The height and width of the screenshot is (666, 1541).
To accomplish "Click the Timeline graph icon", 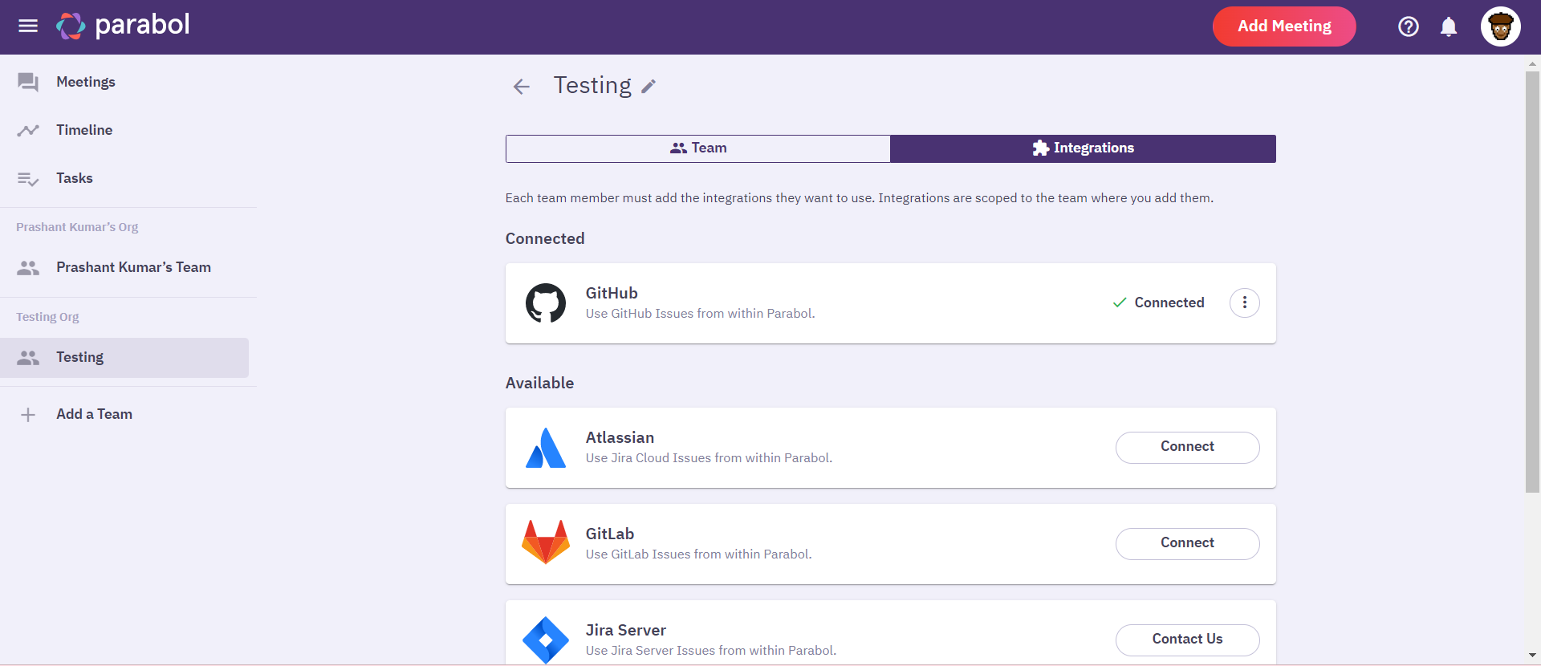I will 28,130.
